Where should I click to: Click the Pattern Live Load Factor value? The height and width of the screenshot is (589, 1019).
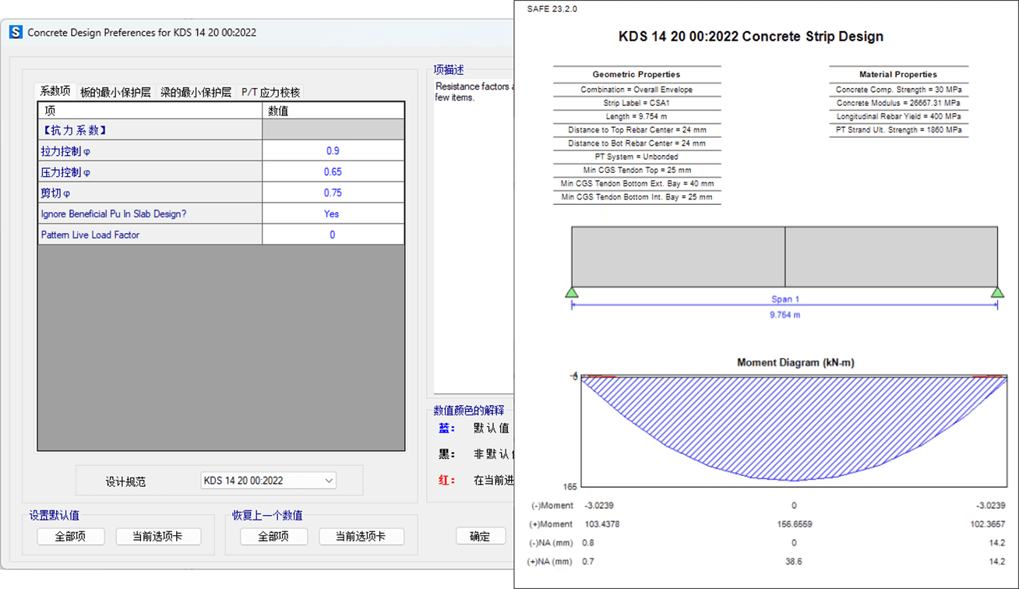click(x=333, y=235)
